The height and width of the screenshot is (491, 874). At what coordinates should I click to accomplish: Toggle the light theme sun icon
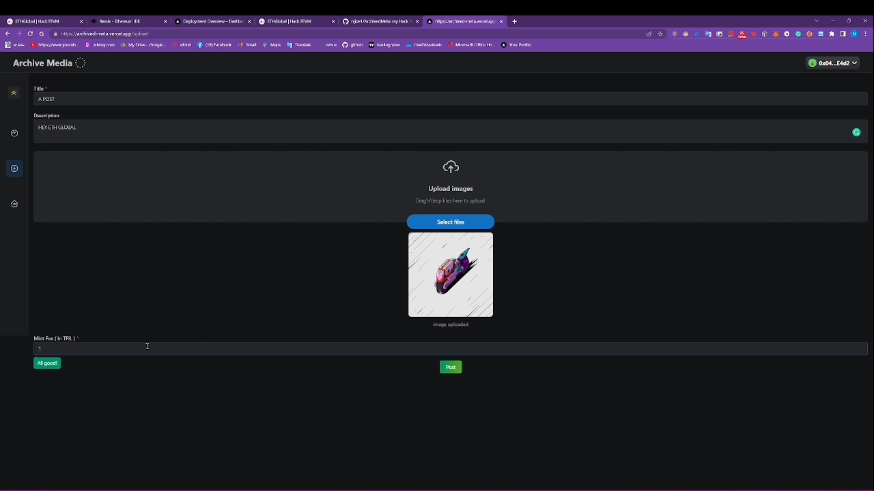[14, 93]
